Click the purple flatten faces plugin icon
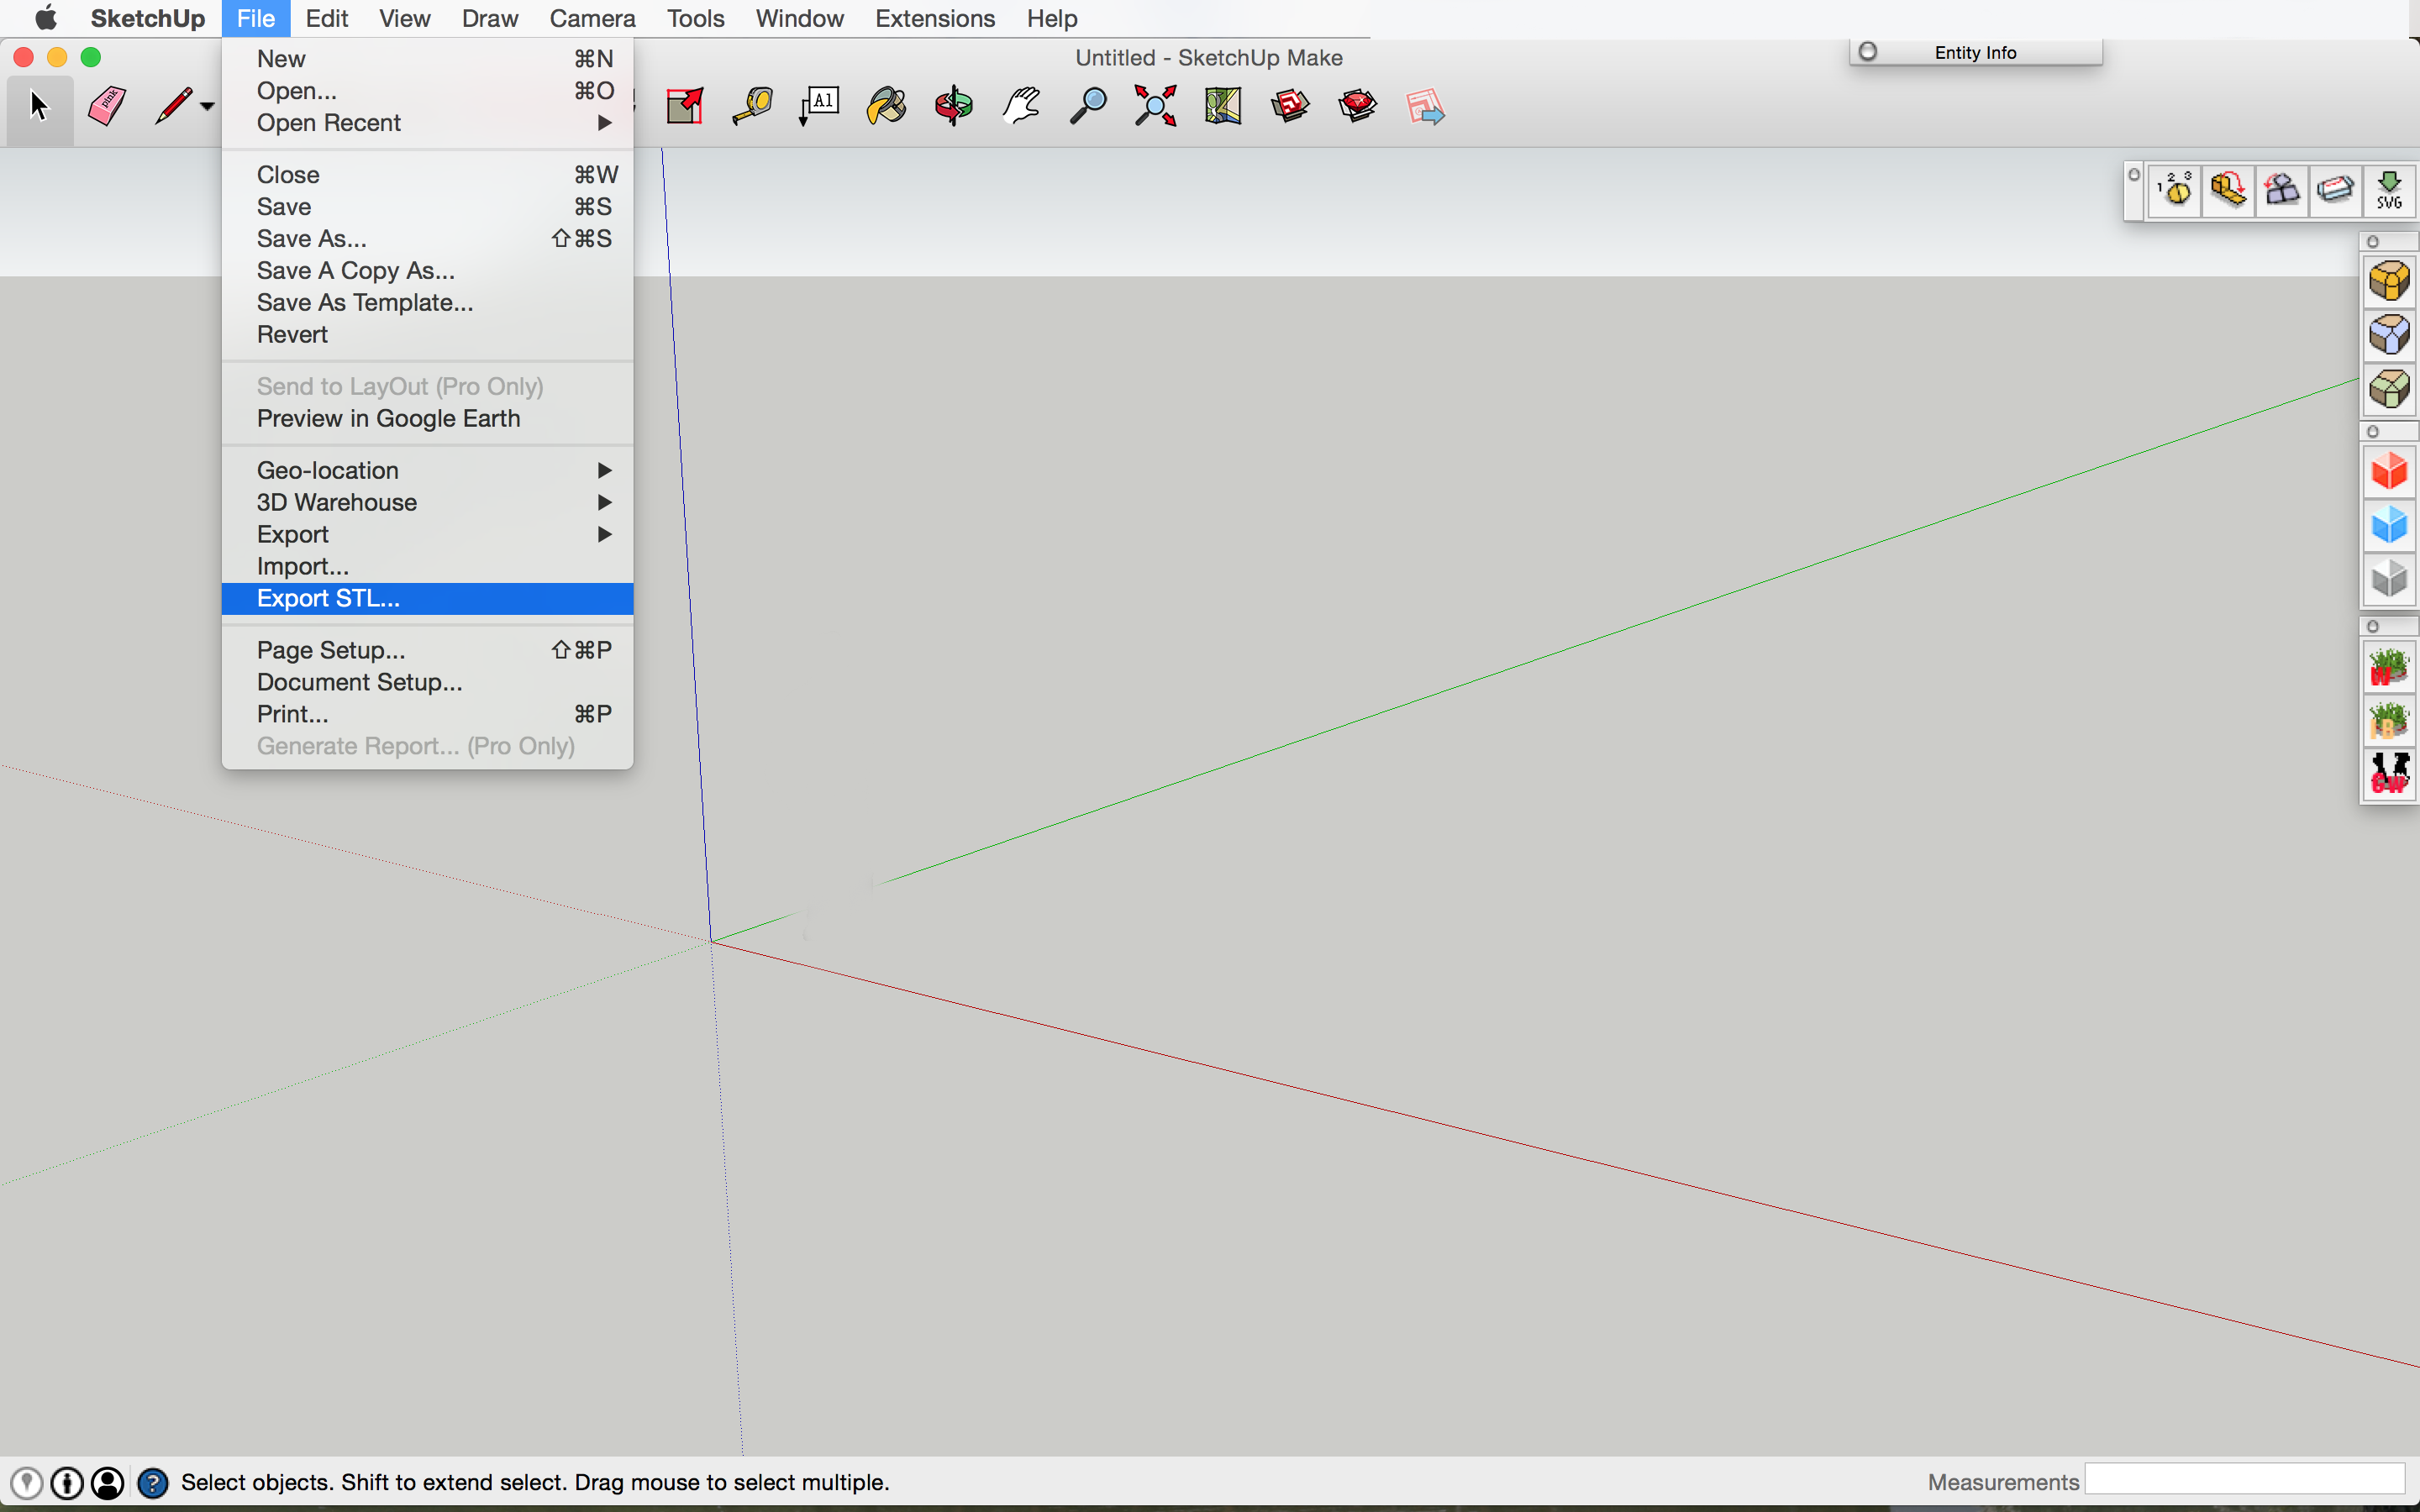The image size is (2420, 1512). 2282,190
